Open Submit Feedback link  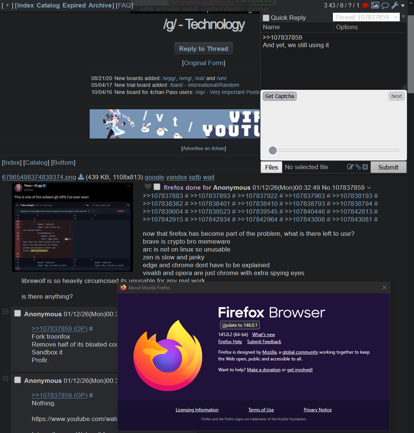[264, 342]
